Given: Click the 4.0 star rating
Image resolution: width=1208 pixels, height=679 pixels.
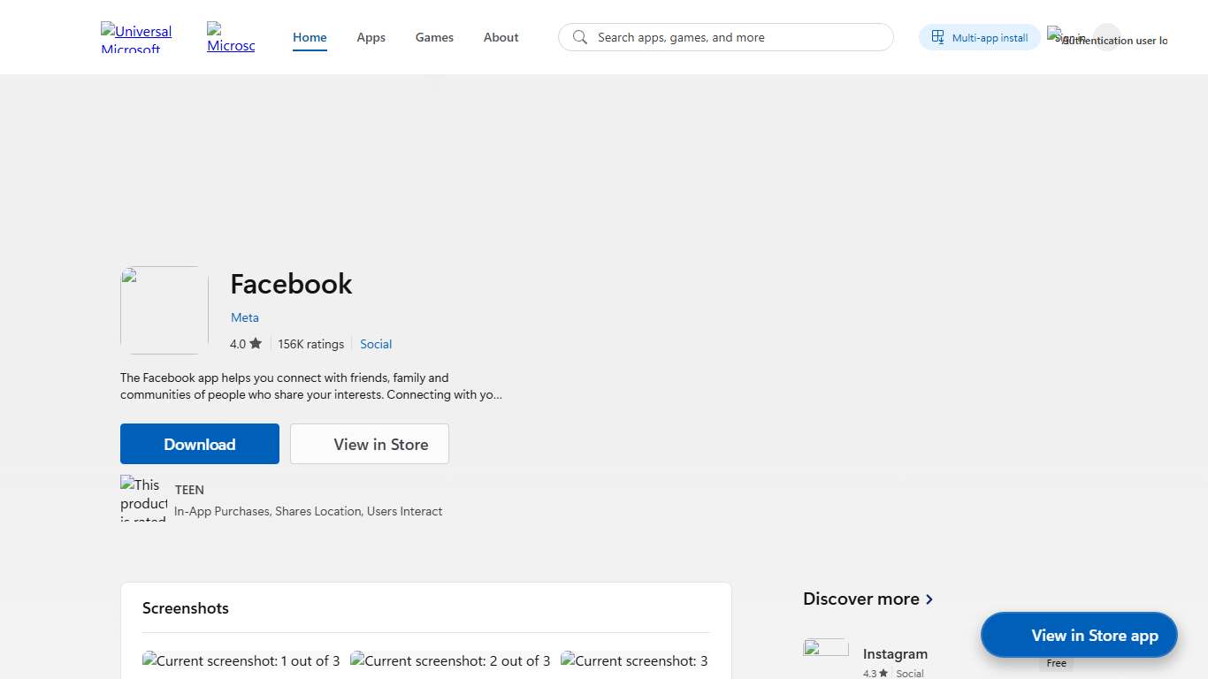Looking at the screenshot, I should (x=244, y=344).
